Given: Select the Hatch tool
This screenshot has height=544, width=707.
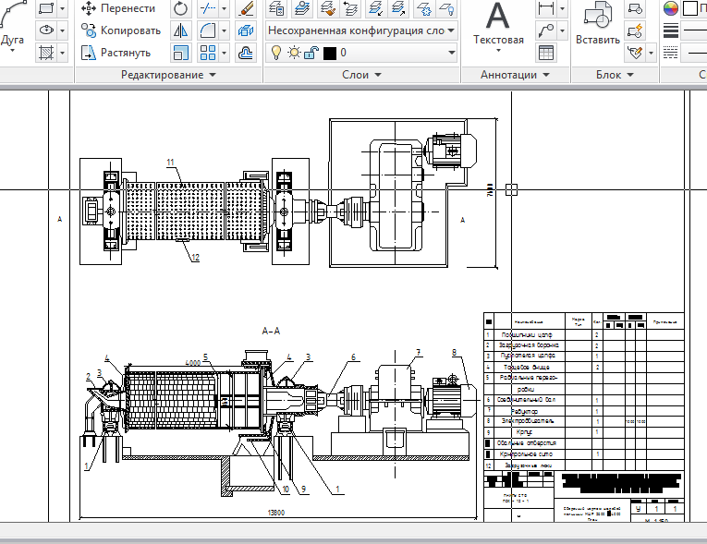Looking at the screenshot, I should click(46, 53).
